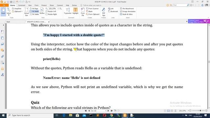Select the Highlight tool

[75, 11]
